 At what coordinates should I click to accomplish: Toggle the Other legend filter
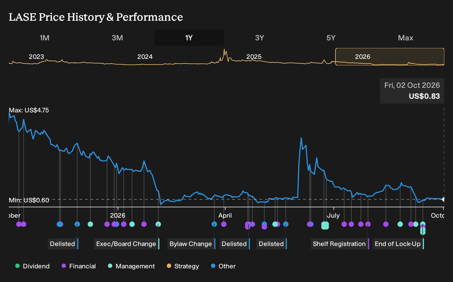pyautogui.click(x=223, y=266)
